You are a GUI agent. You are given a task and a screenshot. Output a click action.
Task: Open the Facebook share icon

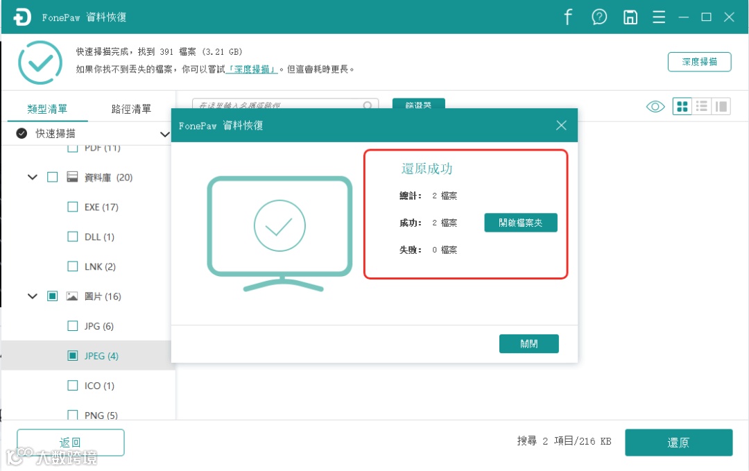[x=568, y=17]
